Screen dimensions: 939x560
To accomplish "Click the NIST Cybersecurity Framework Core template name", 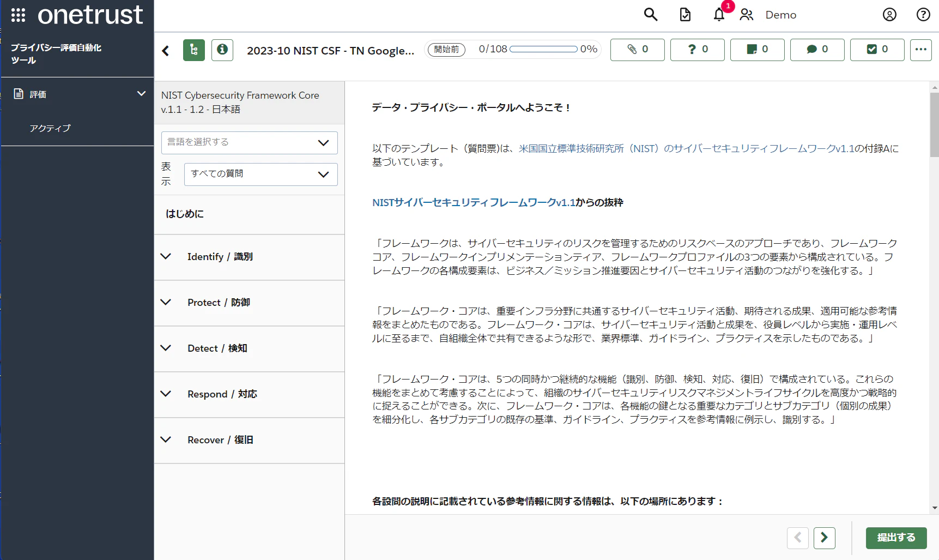I will [x=240, y=103].
